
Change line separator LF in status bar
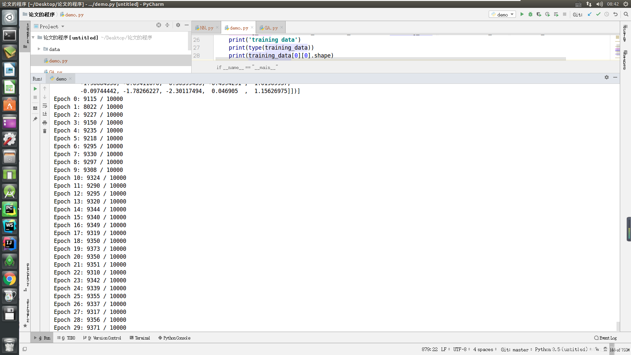(446, 349)
